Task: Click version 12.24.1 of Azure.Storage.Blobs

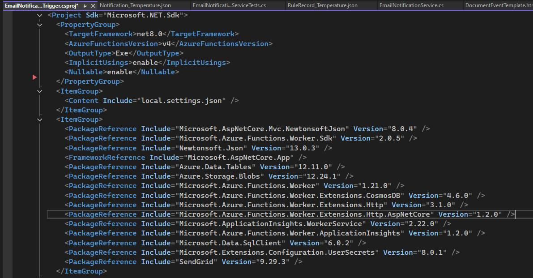Action: tap(322, 176)
